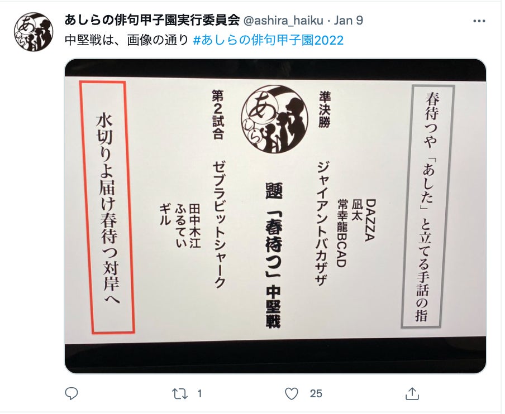Screen dimensions: 505x414
Task: Click the tweet text 中堅戦は、画像の通り
Action: pyautogui.click(x=127, y=40)
